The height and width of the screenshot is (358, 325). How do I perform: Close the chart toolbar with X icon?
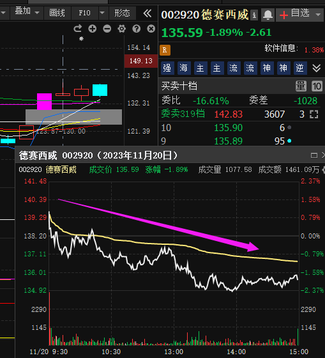[151, 29]
